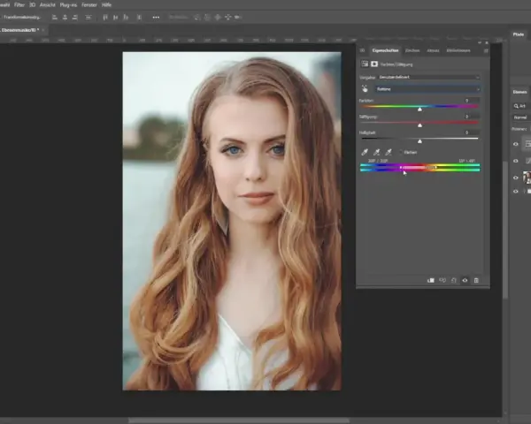Hide the second layer in Ebenen list

[x=516, y=161]
